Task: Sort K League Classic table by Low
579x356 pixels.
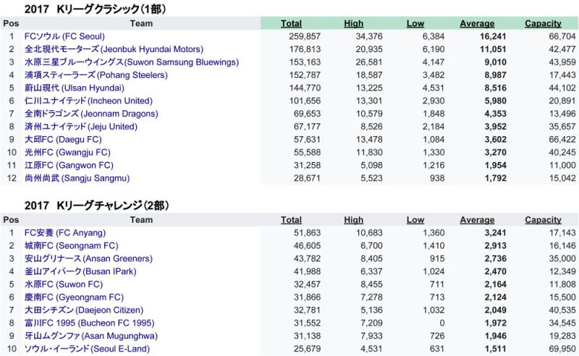Action: 415,24
